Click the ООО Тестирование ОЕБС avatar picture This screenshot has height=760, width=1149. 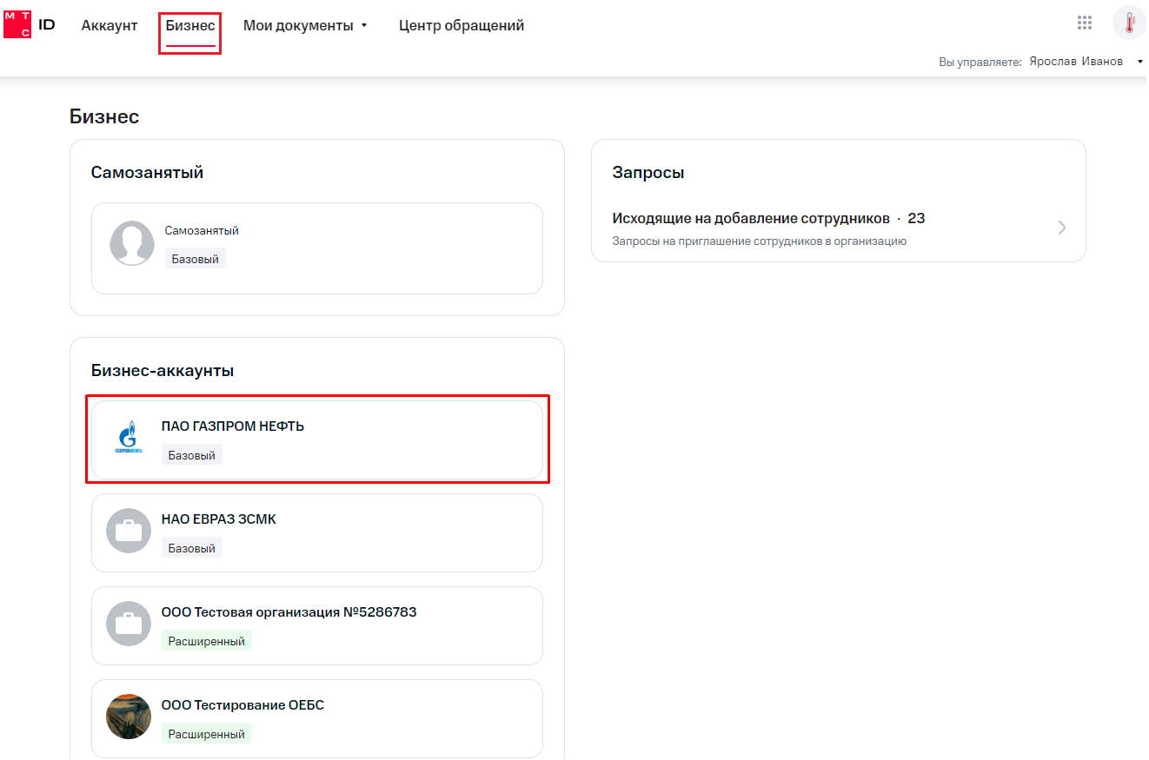pos(129,717)
